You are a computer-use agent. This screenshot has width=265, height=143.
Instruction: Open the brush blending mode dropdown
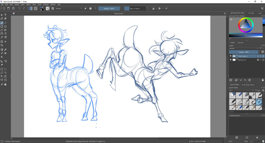[x=69, y=8]
